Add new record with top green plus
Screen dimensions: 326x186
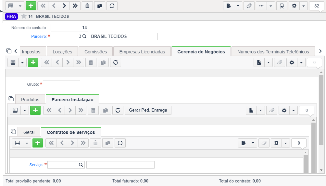pyautogui.click(x=31, y=6)
